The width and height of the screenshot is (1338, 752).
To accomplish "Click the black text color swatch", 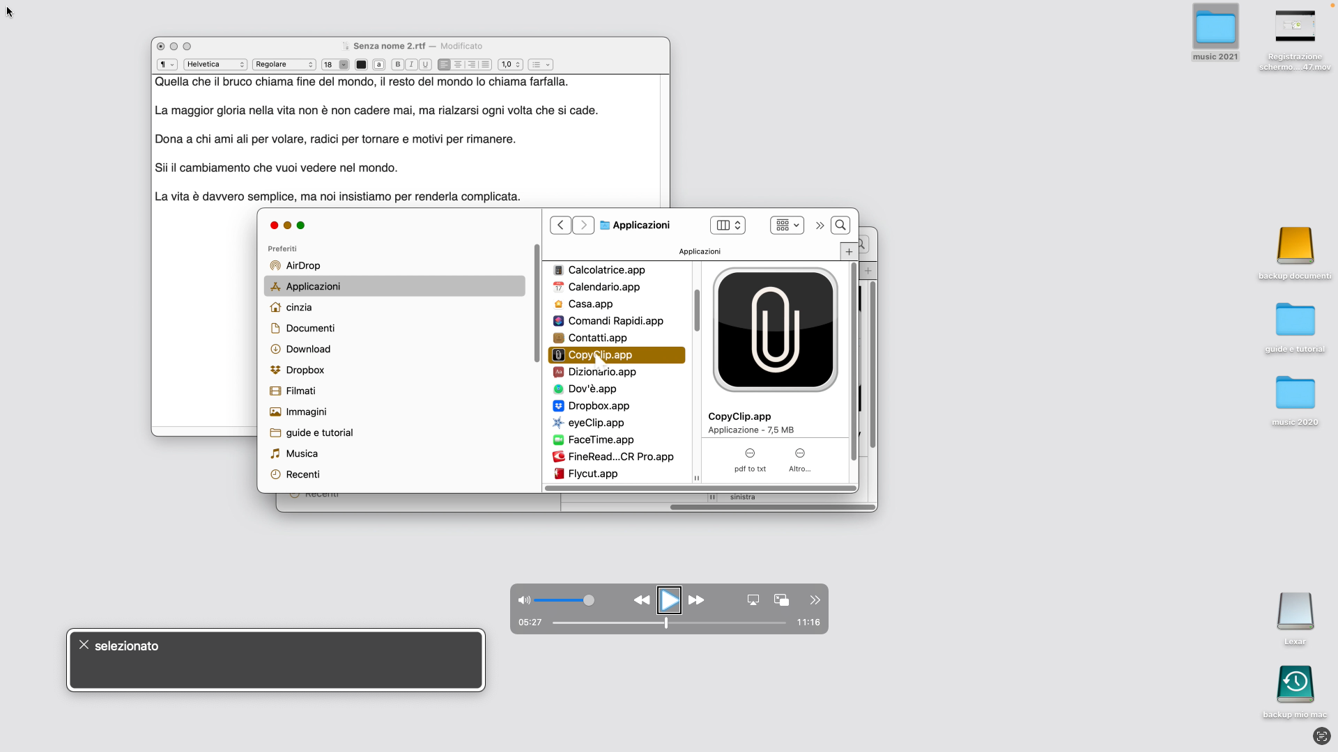I will click(x=361, y=65).
